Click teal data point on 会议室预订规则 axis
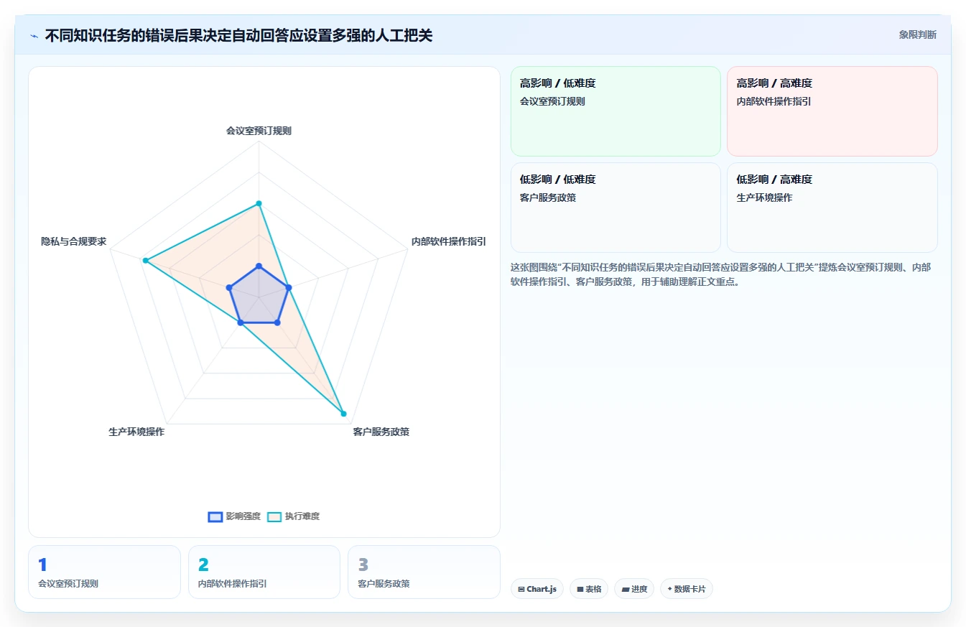 coord(259,203)
